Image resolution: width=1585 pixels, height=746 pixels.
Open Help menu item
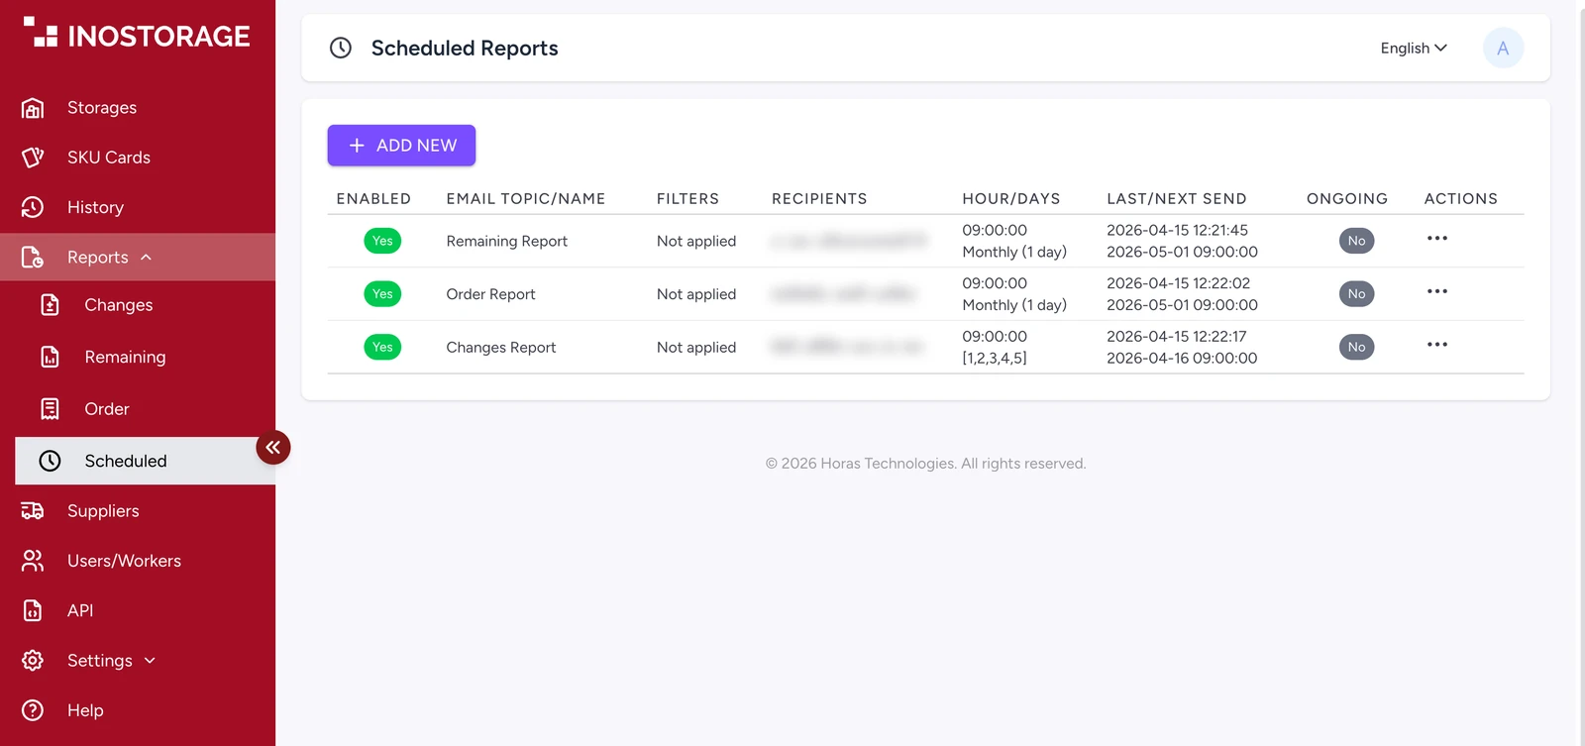point(85,710)
